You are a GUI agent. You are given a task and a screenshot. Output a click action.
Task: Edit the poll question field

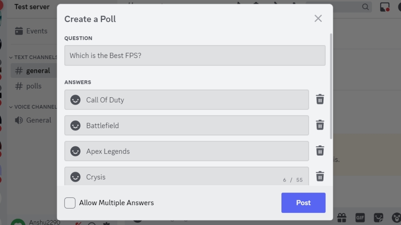[x=195, y=55]
